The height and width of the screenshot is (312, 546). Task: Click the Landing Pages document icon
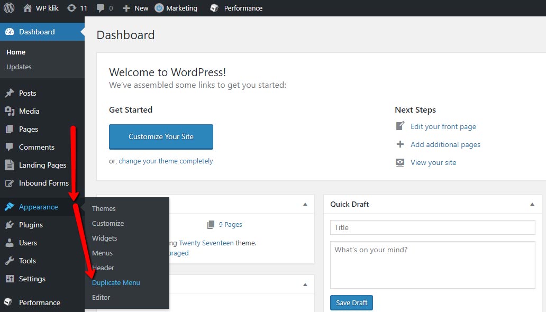[10, 165]
